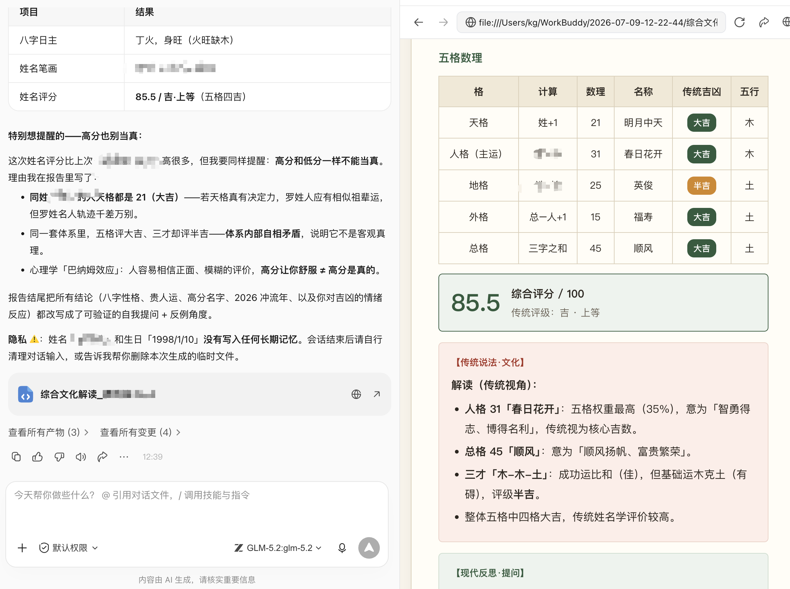The width and height of the screenshot is (790, 589).
Task: Click the 总一人+1 calculation cell
Action: 547,217
